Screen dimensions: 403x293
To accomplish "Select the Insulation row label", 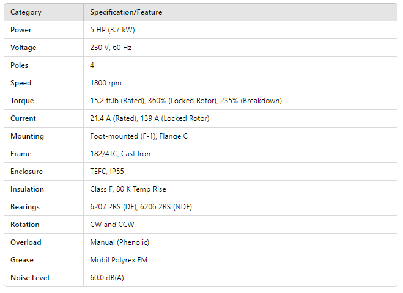I will click(28, 189).
